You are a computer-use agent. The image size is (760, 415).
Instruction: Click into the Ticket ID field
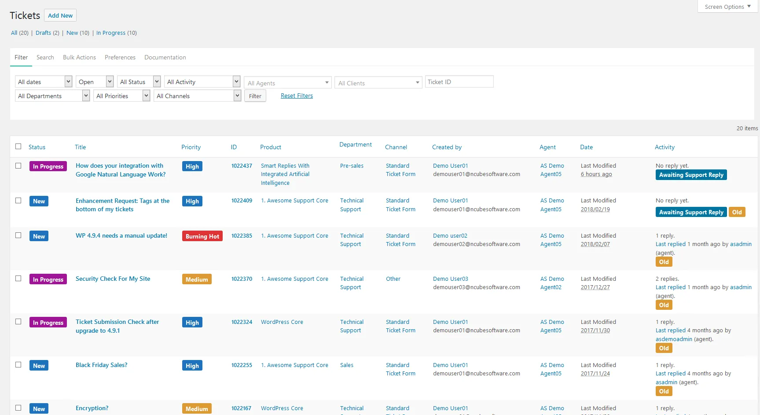459,82
